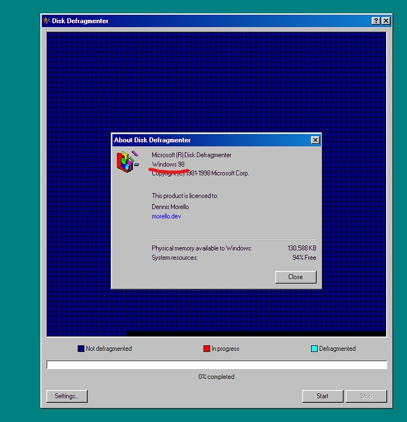Open the Settings... button
Viewport: 407px width, 422px height.
(x=67, y=396)
